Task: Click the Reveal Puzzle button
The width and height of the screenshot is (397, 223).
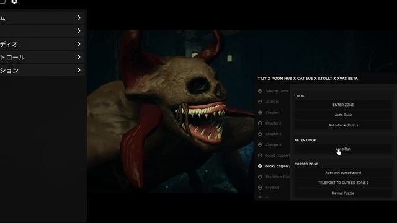Action: pyautogui.click(x=343, y=193)
